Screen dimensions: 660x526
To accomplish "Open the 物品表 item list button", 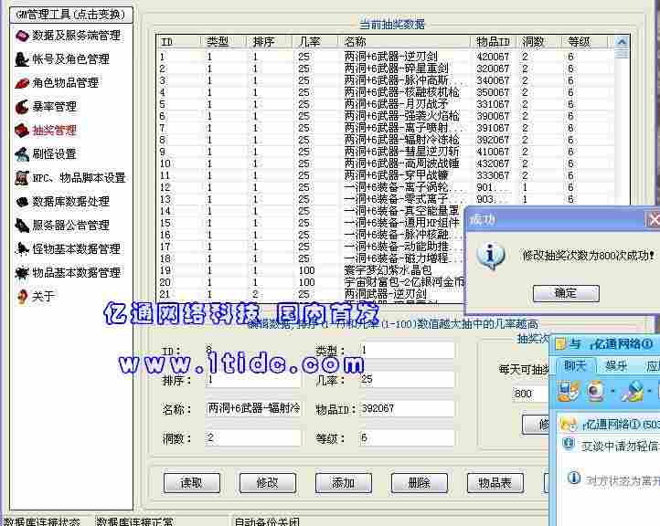I will pyautogui.click(x=495, y=482).
